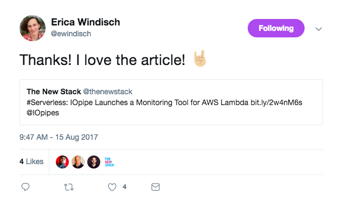Screen dimensions: 342x201
Task: Click the rock-on hand emoji
Action: pyautogui.click(x=200, y=59)
